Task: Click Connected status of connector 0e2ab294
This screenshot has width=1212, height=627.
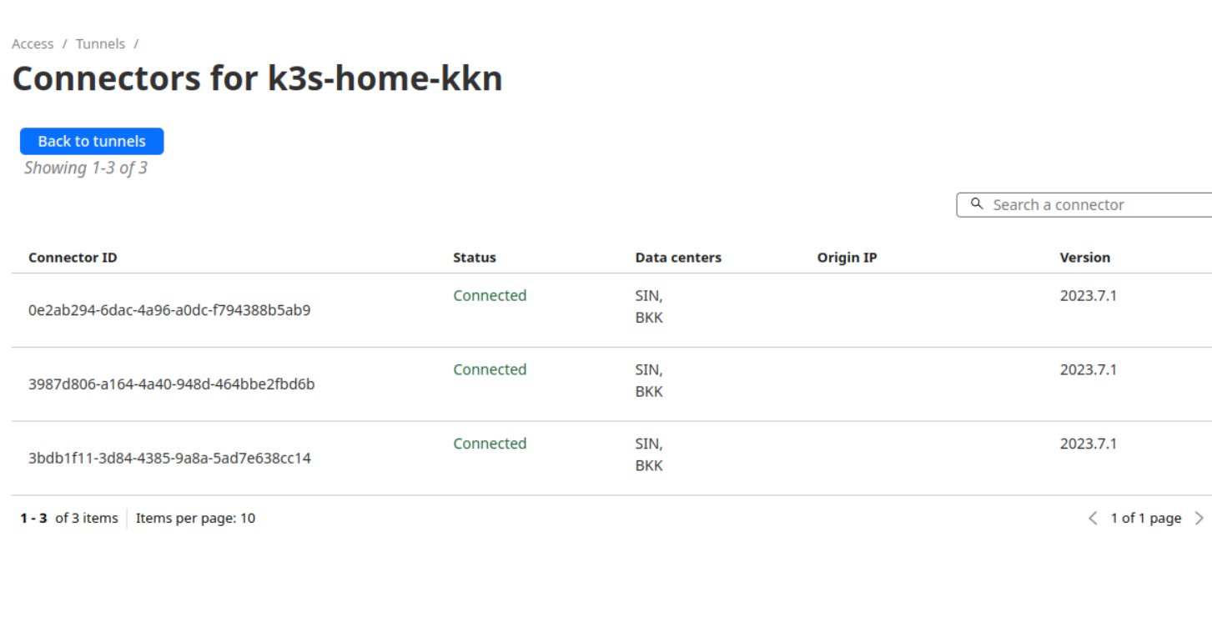Action: tap(490, 295)
